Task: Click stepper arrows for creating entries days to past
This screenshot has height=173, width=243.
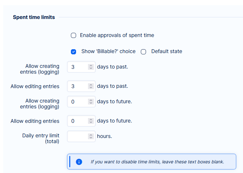Action: pyautogui.click(x=91, y=67)
